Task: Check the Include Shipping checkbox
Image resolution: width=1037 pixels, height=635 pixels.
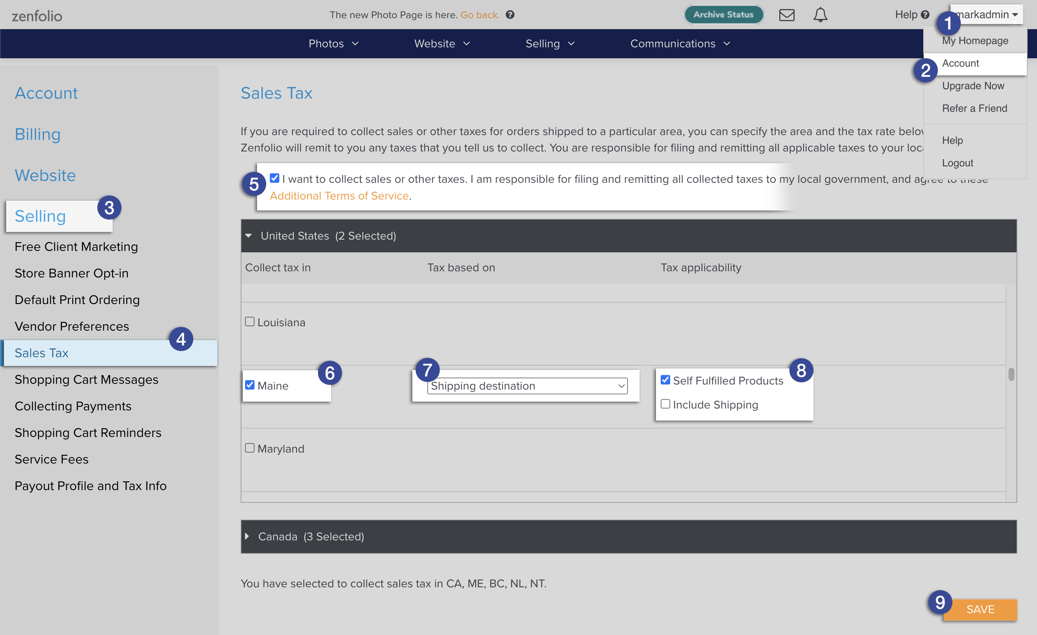Action: pos(665,404)
